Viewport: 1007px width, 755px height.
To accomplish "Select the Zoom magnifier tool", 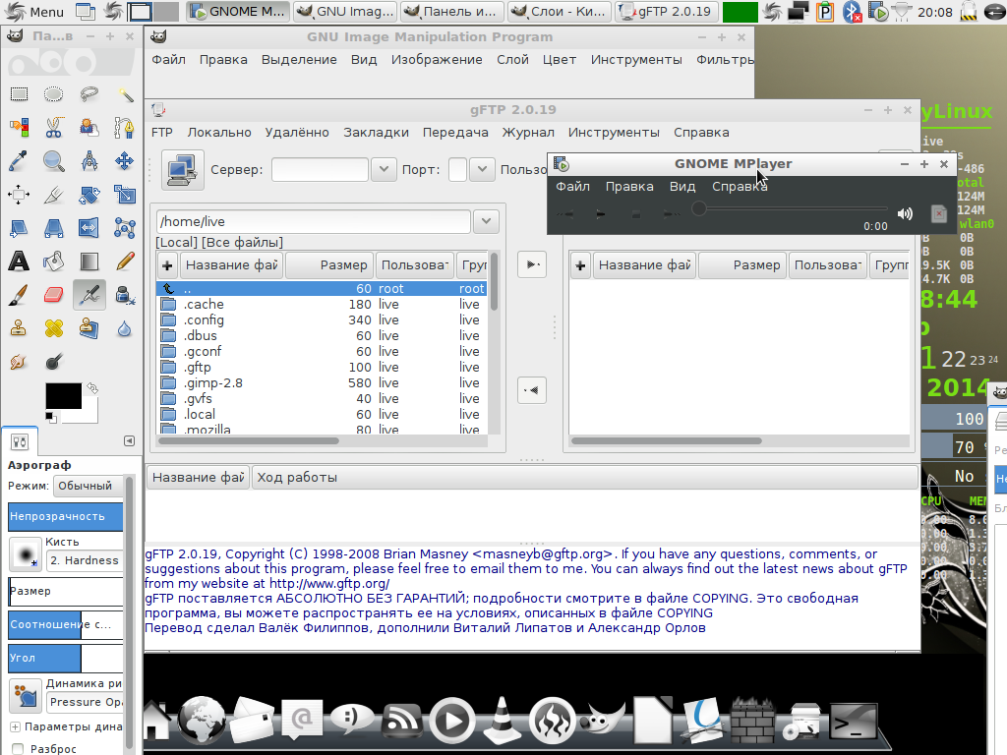I will [53, 160].
